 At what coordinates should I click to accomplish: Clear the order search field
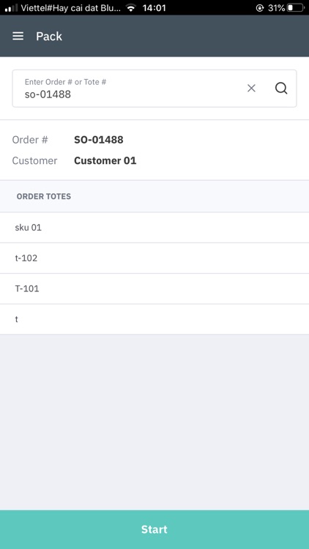tap(251, 89)
